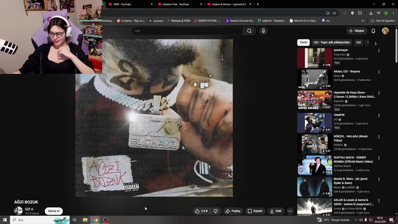This screenshot has width=398, height=224.
Task: Install app icon in address bar
Action: 328,13
